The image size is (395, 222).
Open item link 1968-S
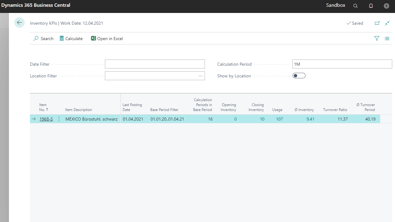(x=46, y=119)
